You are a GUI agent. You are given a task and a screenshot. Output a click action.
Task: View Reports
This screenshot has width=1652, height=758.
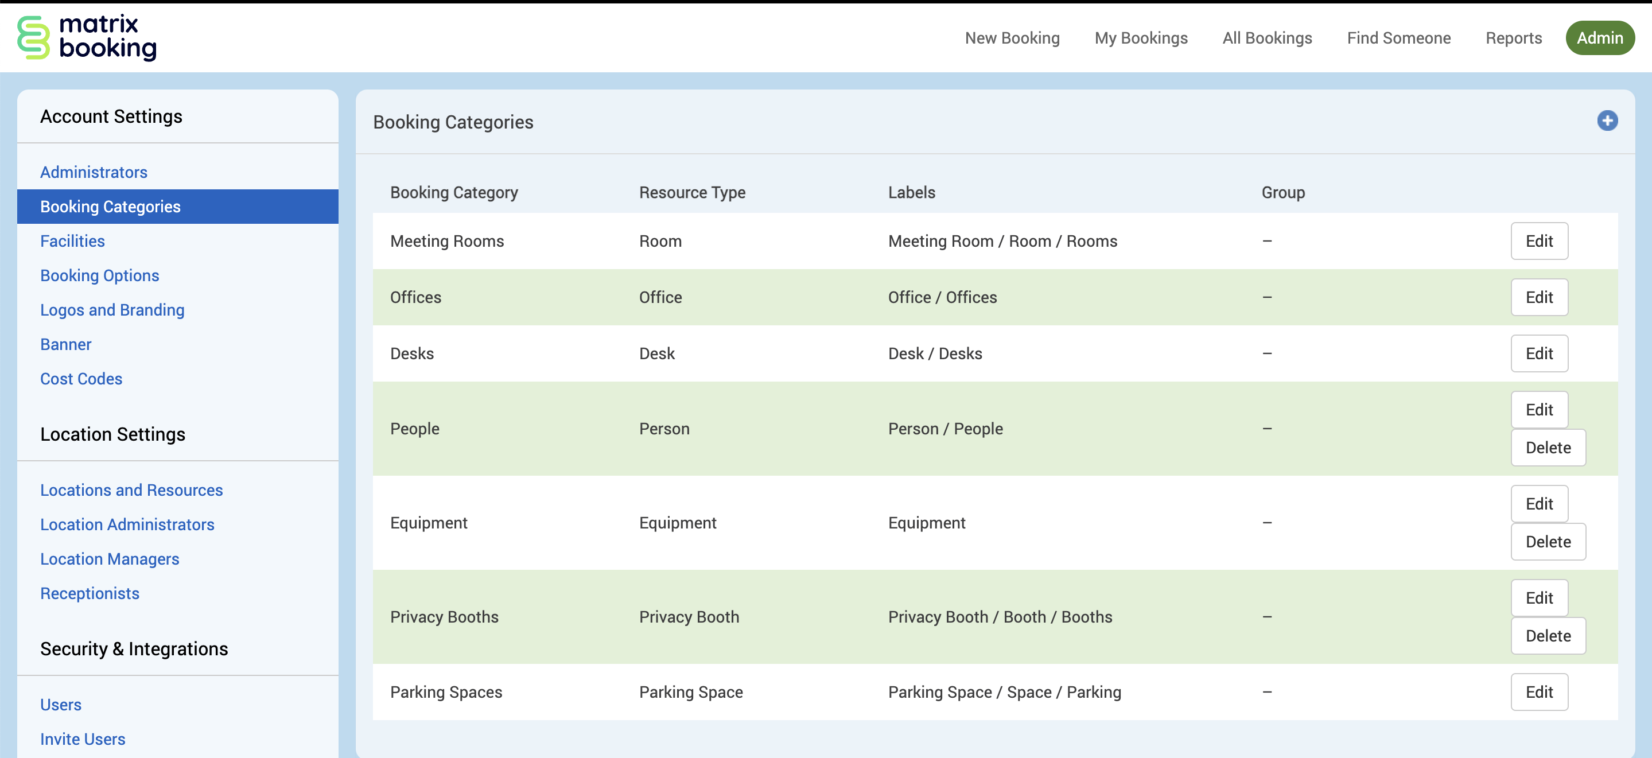[1514, 38]
